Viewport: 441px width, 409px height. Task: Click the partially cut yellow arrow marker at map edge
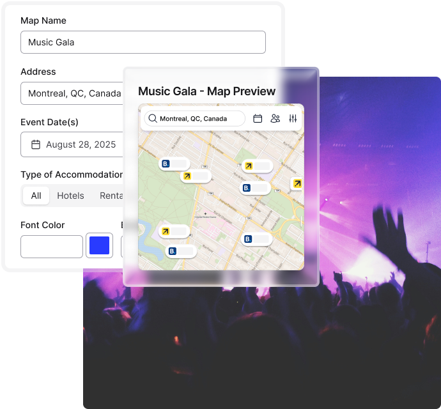click(297, 183)
